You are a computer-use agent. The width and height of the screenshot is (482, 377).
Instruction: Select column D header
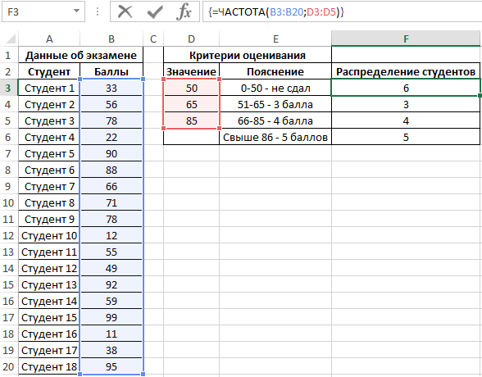click(x=191, y=39)
